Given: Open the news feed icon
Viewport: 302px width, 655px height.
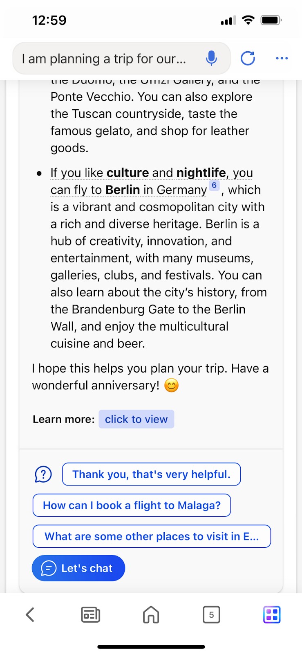Looking at the screenshot, I should [x=90, y=614].
